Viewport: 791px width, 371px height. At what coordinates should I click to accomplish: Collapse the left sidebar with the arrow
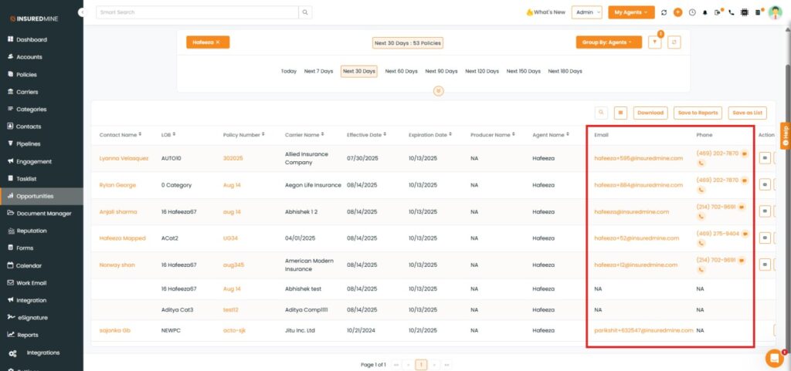click(x=82, y=12)
